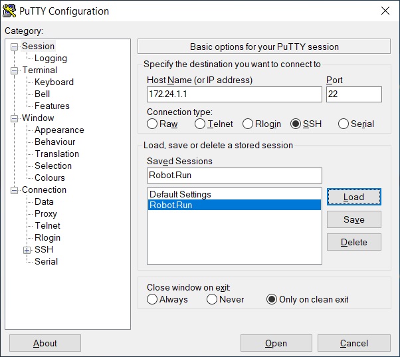Collapse the Connection category node
400x357 pixels.
pyautogui.click(x=15, y=190)
